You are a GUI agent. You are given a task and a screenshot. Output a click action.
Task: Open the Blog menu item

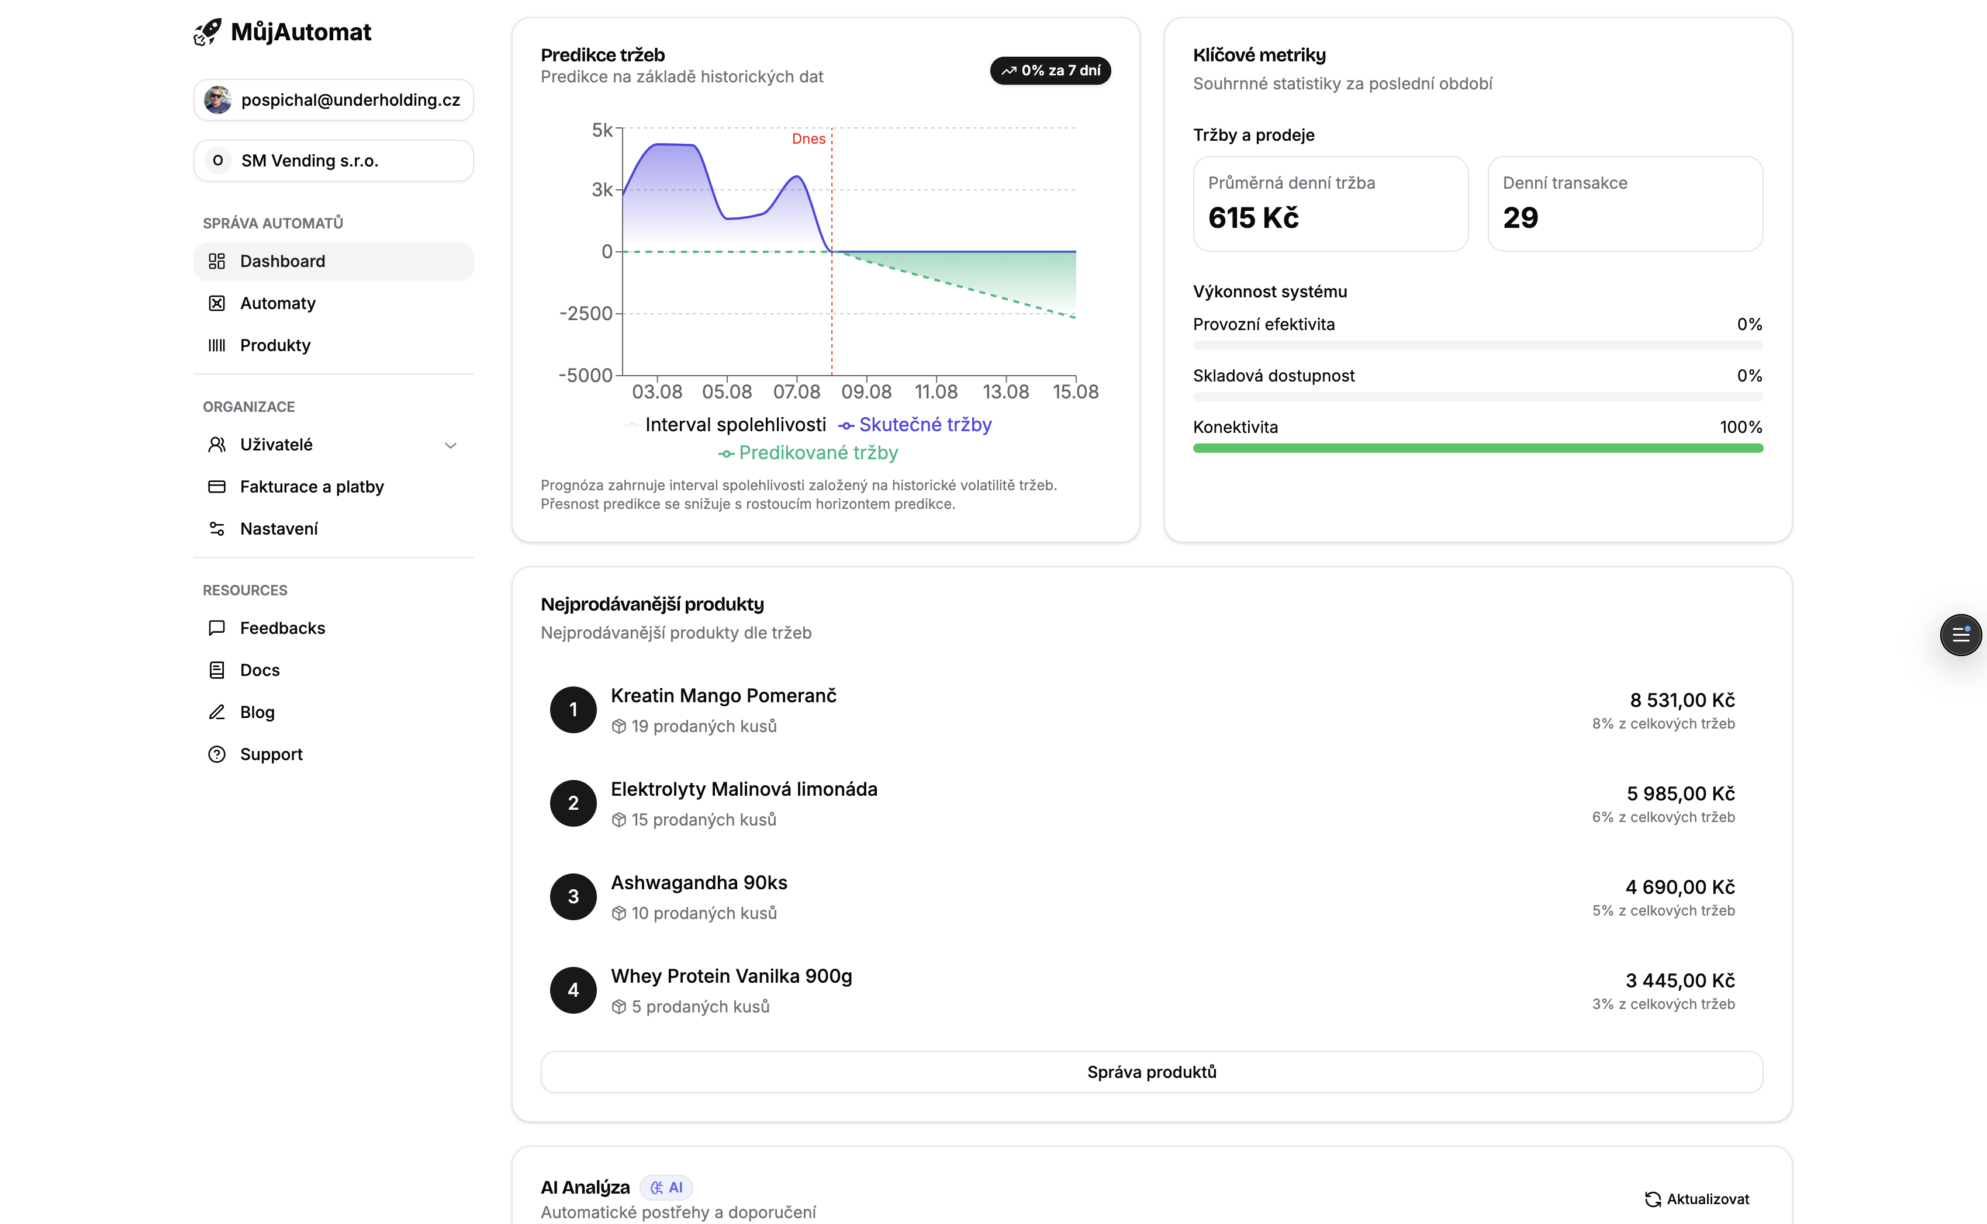click(x=257, y=712)
